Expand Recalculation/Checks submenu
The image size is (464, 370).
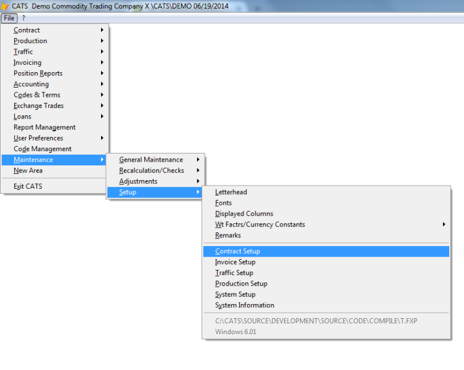point(155,170)
